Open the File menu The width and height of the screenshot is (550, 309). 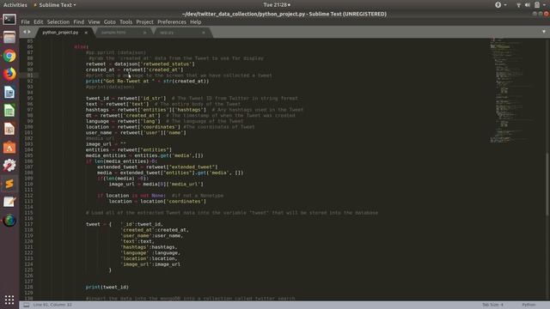point(25,21)
